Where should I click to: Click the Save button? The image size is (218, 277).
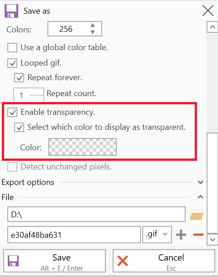pyautogui.click(x=54, y=261)
